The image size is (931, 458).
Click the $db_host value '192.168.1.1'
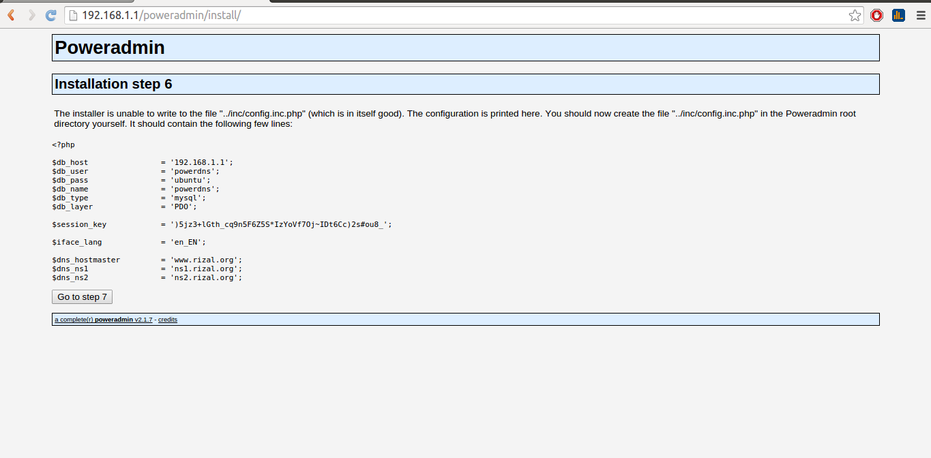click(202, 162)
